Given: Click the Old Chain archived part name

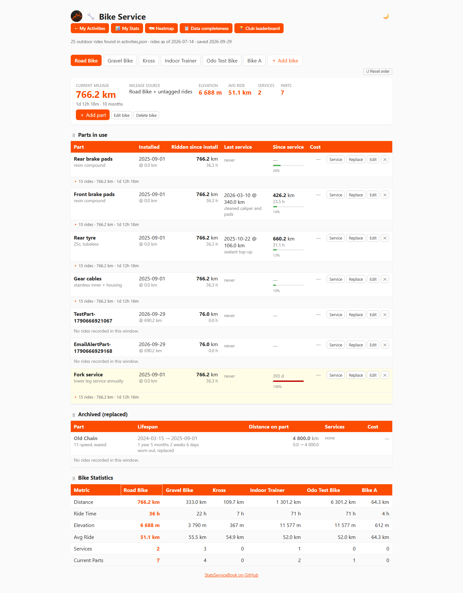Looking at the screenshot, I should coord(86,438).
